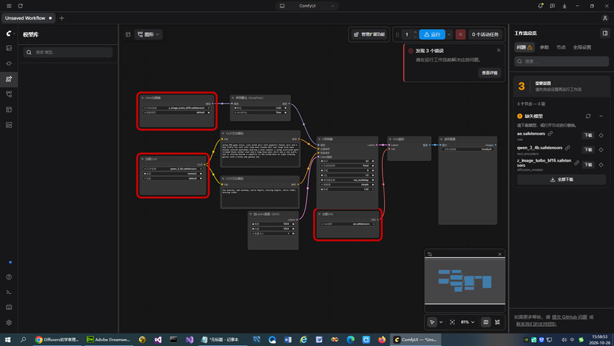
Task: Copy link icon beside ae.safetensors
Action: point(550,134)
